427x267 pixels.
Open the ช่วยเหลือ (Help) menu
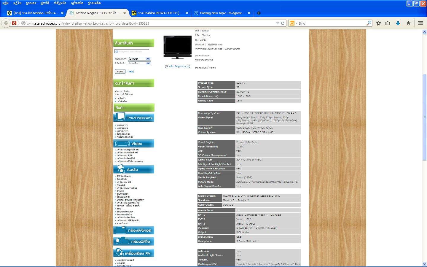(x=94, y=3)
